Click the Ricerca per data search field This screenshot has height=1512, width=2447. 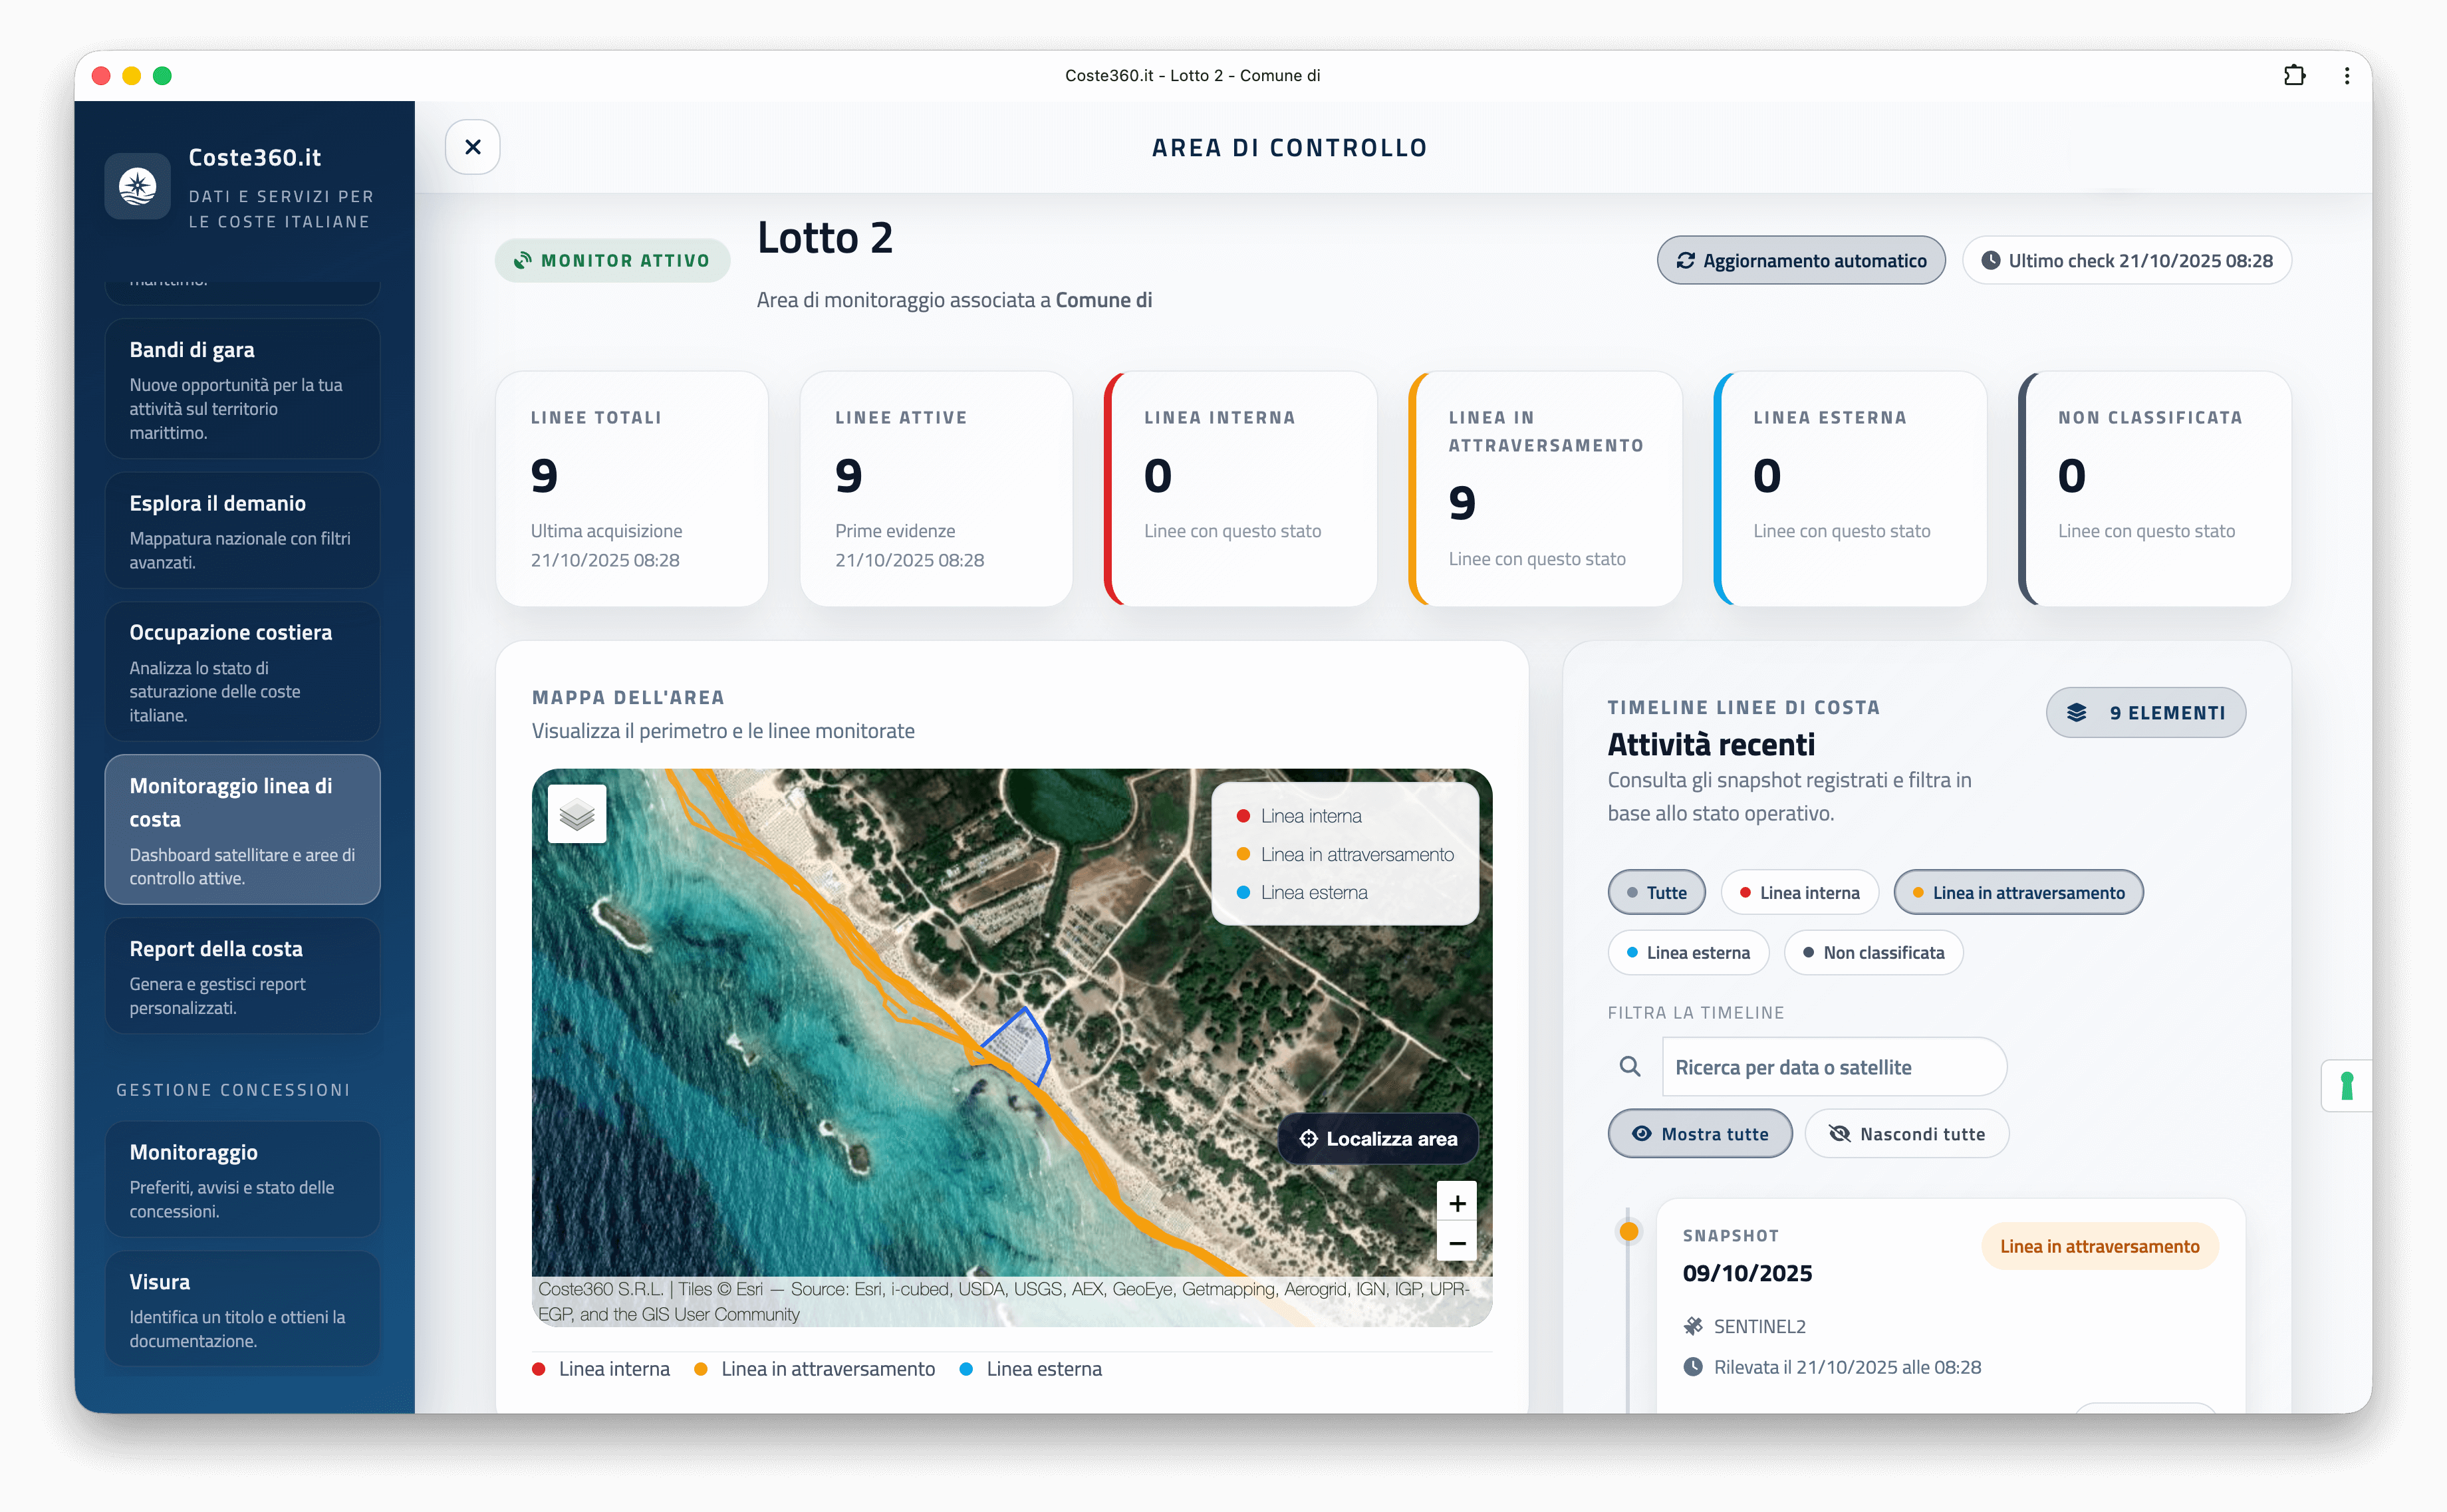click(1833, 1067)
